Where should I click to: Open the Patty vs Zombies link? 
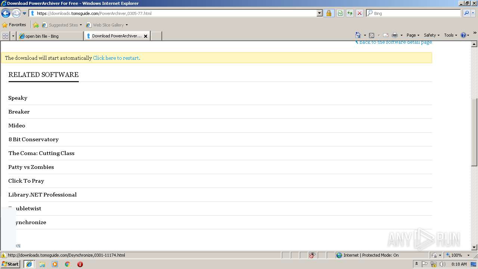[x=31, y=167]
